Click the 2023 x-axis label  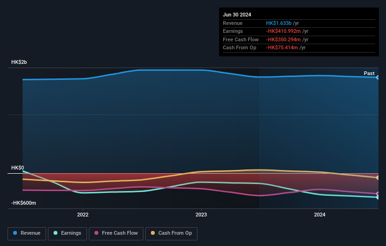click(x=201, y=215)
